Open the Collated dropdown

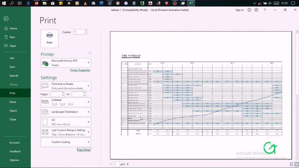[66, 102]
